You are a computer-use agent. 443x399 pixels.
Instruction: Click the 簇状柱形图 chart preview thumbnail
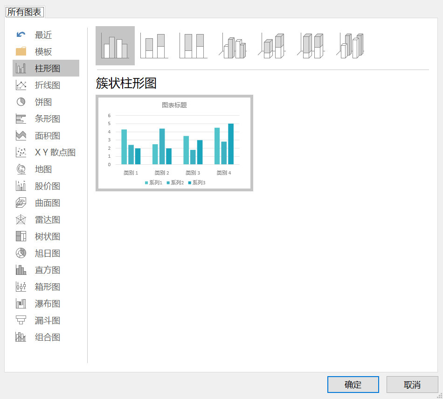pyautogui.click(x=174, y=143)
